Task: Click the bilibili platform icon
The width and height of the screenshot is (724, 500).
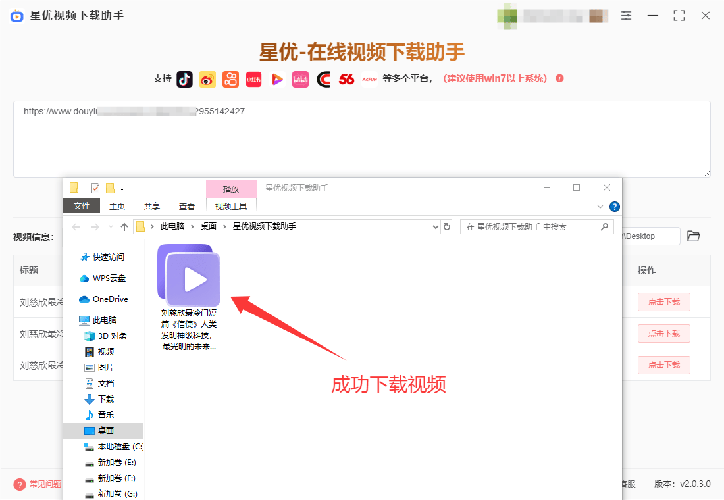Action: 300,78
